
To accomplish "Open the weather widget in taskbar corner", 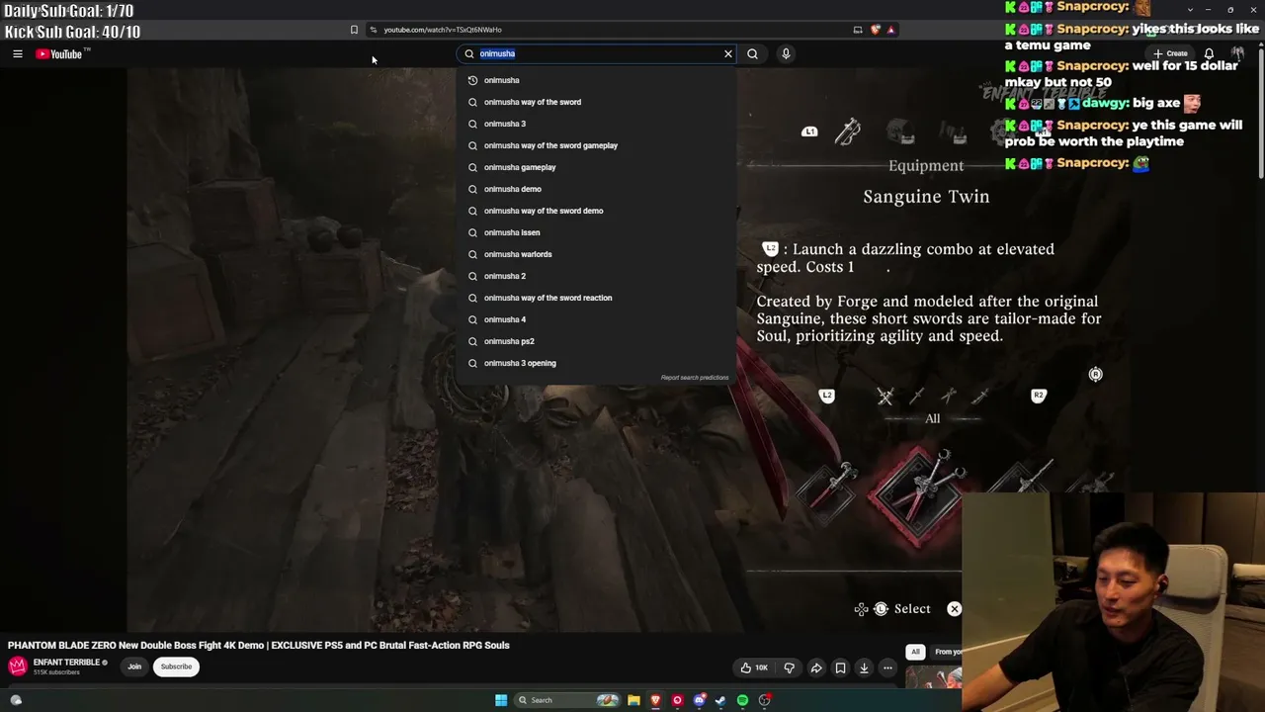I will [16, 700].
